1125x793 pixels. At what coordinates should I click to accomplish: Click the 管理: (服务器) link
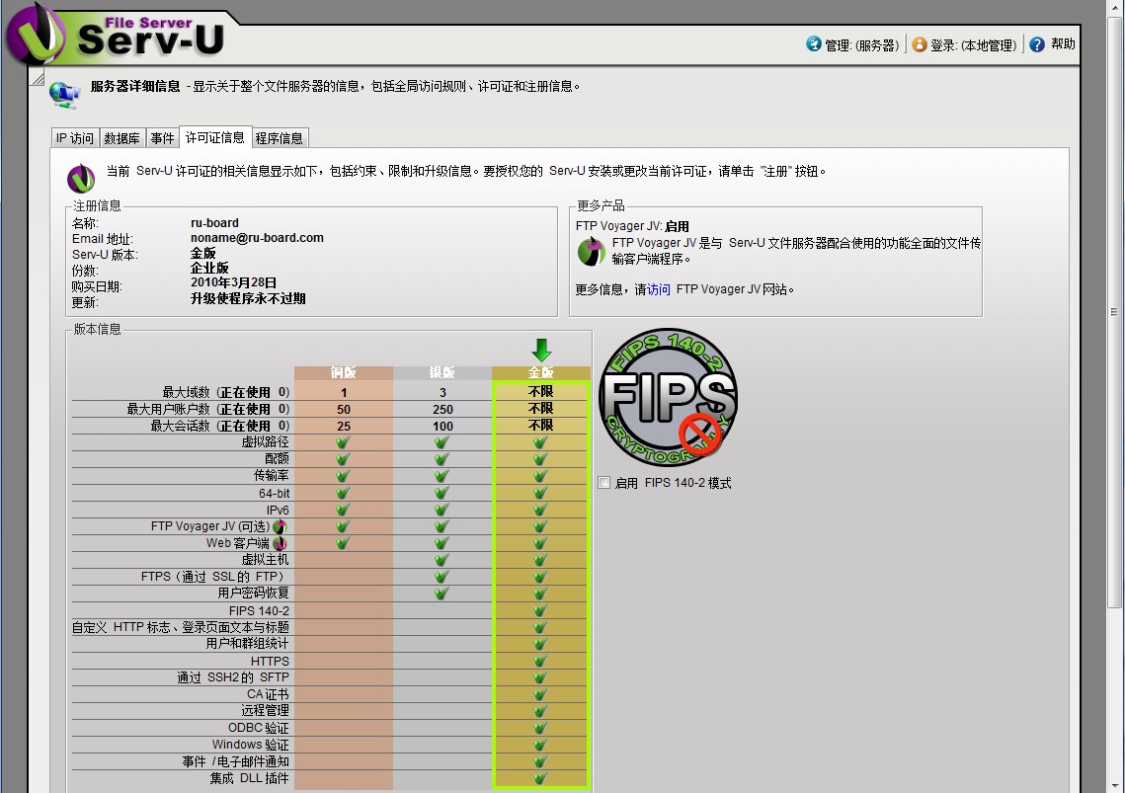click(861, 45)
